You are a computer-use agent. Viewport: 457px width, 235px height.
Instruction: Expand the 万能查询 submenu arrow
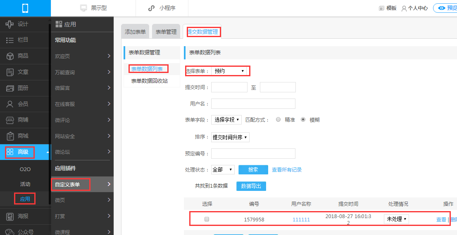coord(109,72)
